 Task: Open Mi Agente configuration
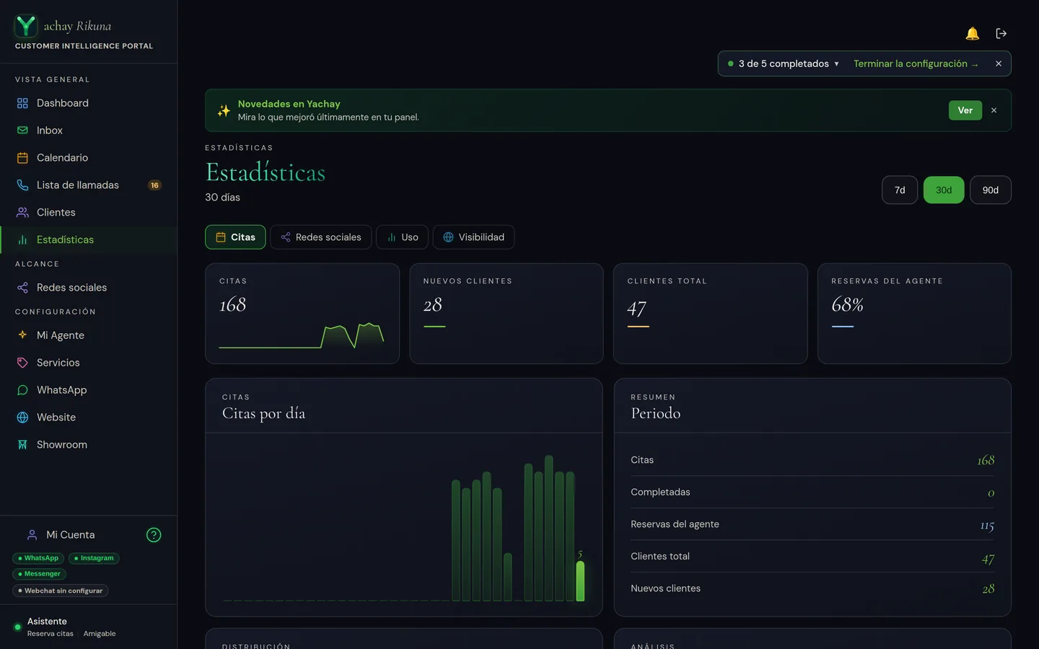(x=89, y=335)
